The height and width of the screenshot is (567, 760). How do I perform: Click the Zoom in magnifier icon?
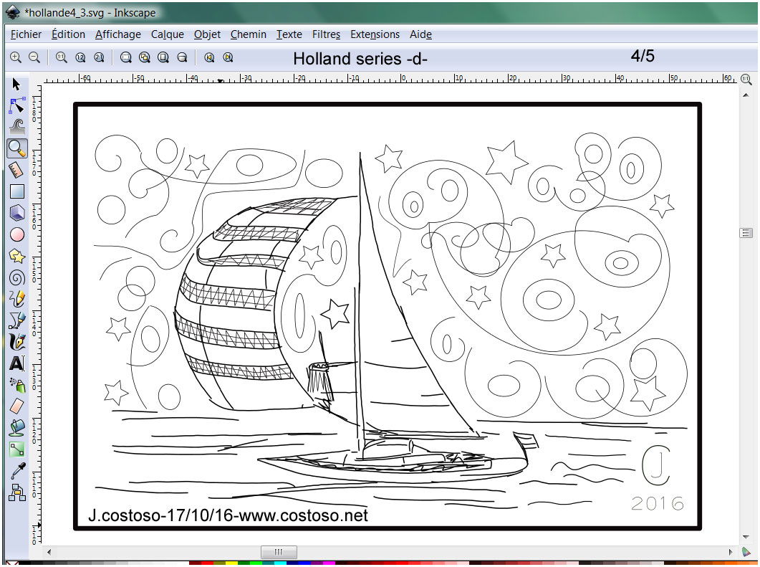click(15, 57)
